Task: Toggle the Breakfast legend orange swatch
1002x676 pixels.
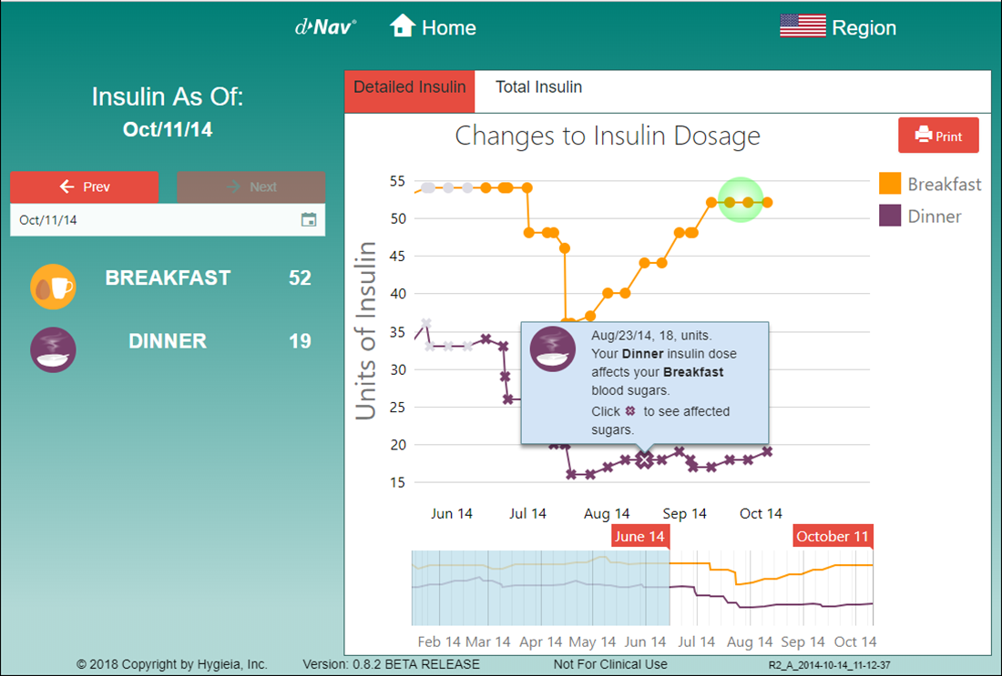Action: tap(890, 183)
